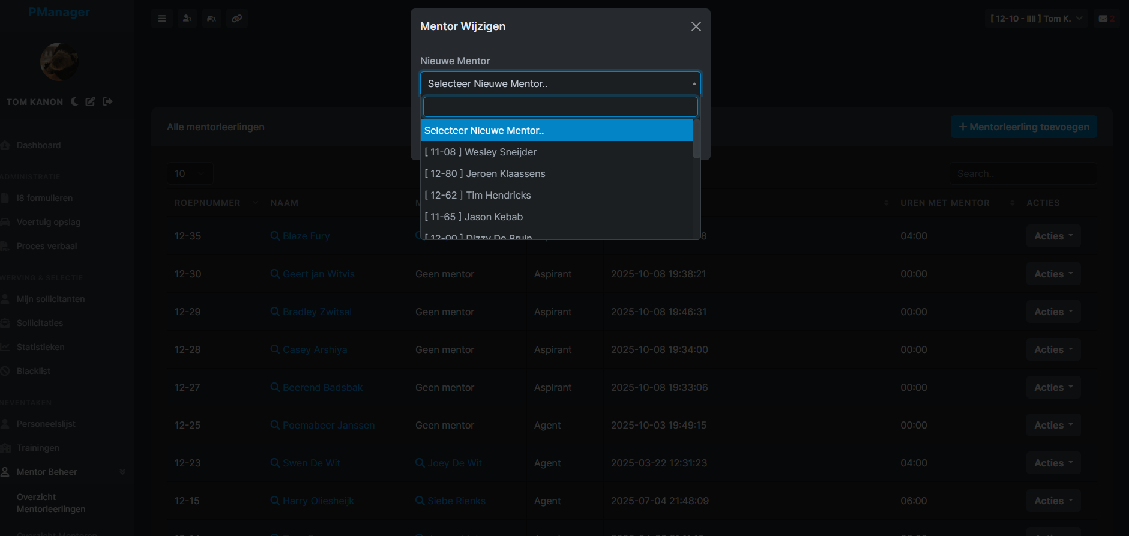Viewport: 1129px width, 536px height.
Task: Edit profile with pencil icon
Action: [x=90, y=101]
